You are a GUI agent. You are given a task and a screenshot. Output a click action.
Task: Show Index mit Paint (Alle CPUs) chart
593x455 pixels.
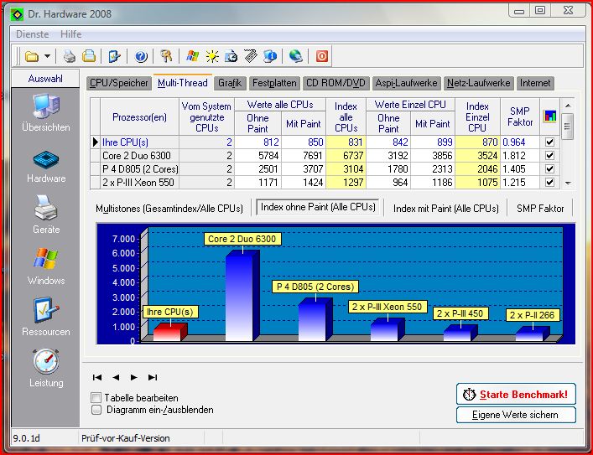446,209
